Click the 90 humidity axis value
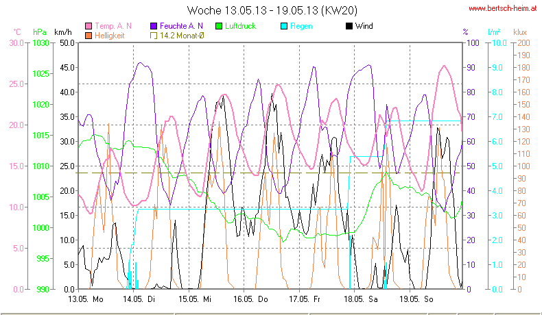Viewport: 542px width, 315px height. tap(471, 68)
